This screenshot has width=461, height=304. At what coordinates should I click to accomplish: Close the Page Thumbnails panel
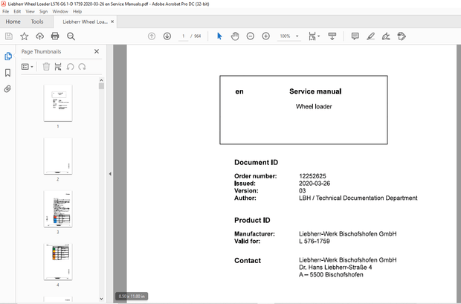96,51
